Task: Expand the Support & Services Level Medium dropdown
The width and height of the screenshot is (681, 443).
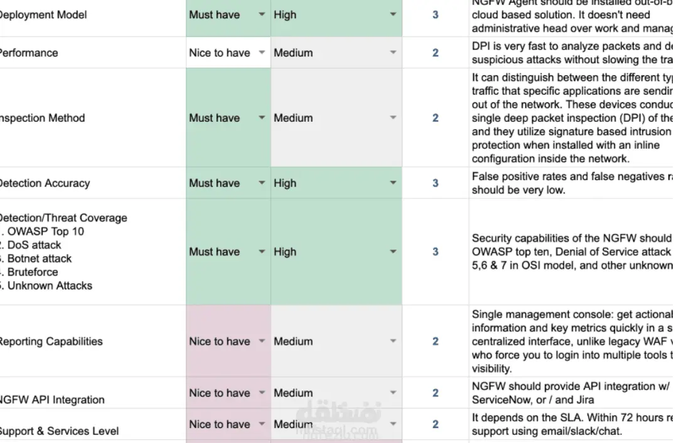Action: tap(393, 424)
